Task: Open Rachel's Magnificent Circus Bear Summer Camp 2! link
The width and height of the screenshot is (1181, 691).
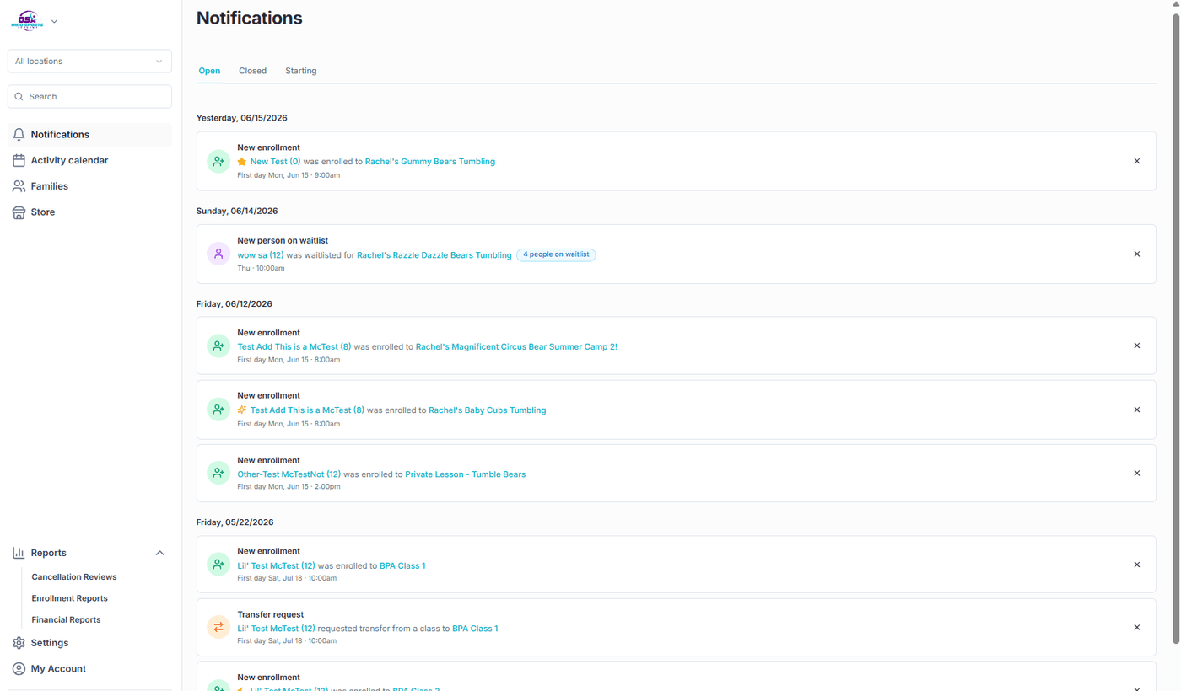Action: click(x=516, y=346)
